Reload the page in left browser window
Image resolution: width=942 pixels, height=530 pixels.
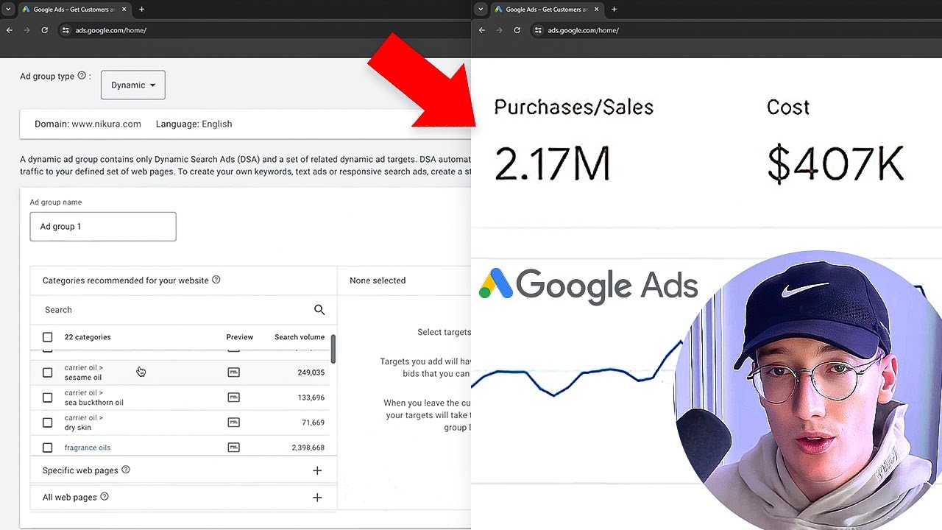tap(45, 30)
